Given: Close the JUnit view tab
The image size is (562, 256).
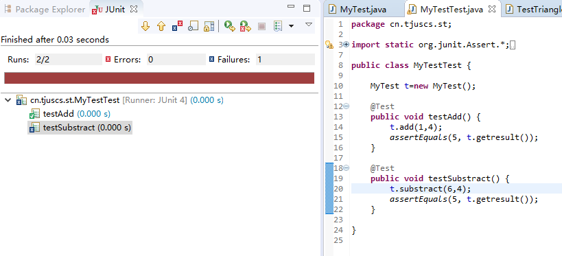Looking at the screenshot, I should 134,10.
